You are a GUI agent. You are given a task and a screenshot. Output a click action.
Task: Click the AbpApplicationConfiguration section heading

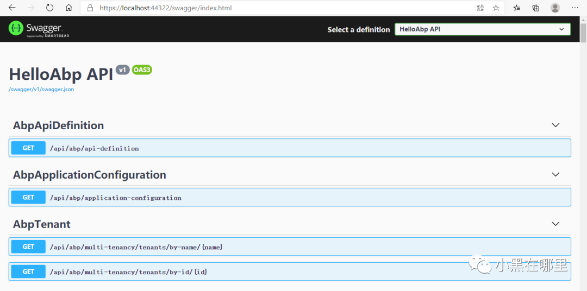coord(90,175)
